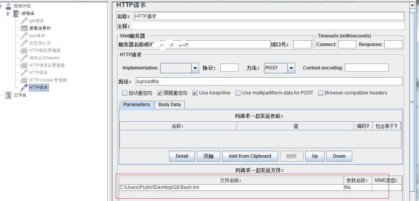Click the 线程组 spool icon
Image resolution: width=419 pixels, height=201 pixels.
[x=16, y=13]
